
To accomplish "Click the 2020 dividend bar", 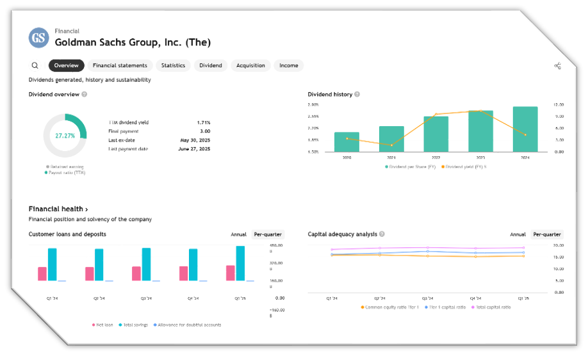I will tap(347, 142).
